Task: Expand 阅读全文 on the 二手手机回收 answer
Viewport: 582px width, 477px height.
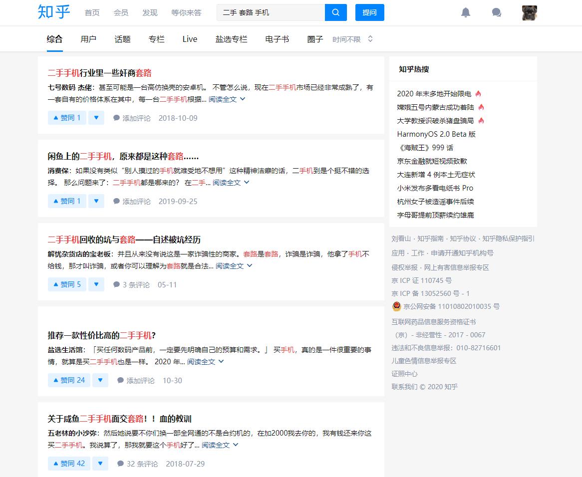Action: point(230,265)
